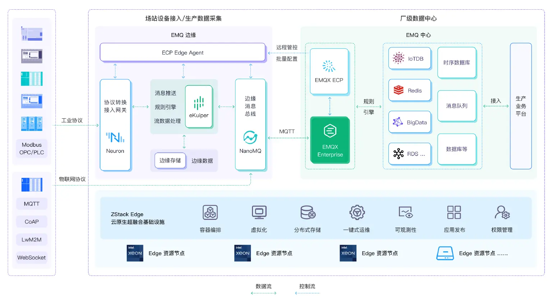Select the 虚拟化 monitor icon
Screen dimensions: 552x302
click(259, 212)
